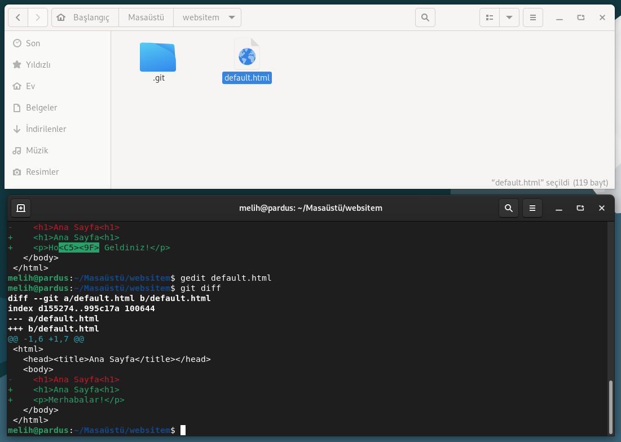Search in the terminal window
The image size is (621, 442).
[509, 208]
